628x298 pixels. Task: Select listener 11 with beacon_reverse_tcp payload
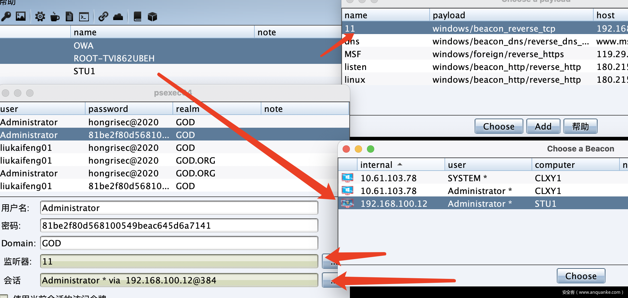485,28
